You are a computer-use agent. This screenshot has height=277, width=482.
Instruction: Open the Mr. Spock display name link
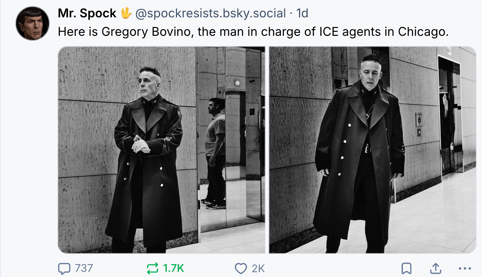(87, 13)
